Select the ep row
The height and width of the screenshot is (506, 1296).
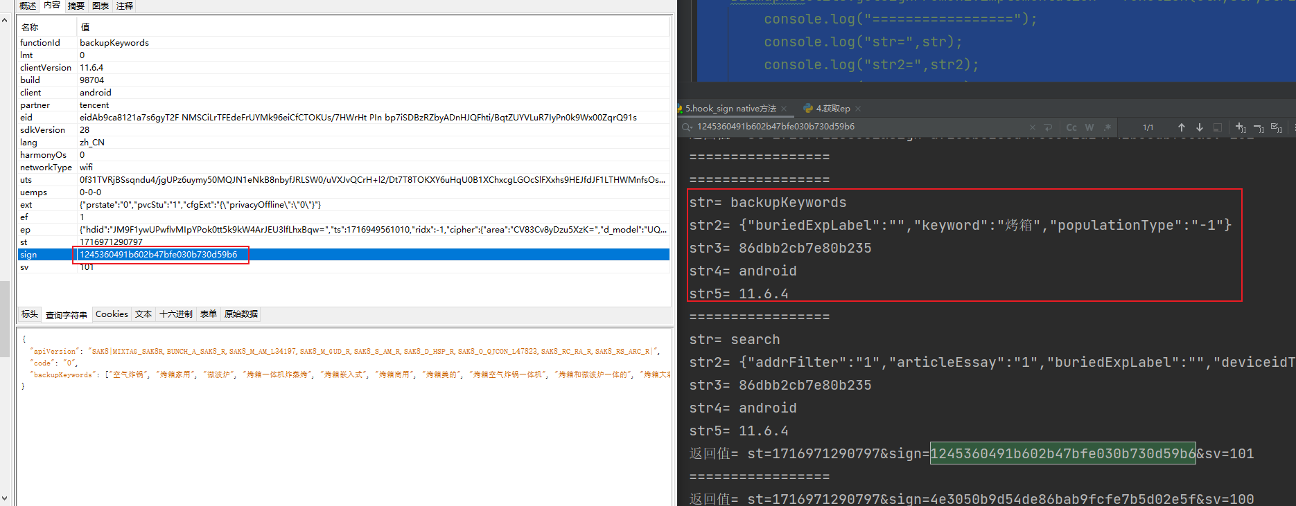point(344,230)
